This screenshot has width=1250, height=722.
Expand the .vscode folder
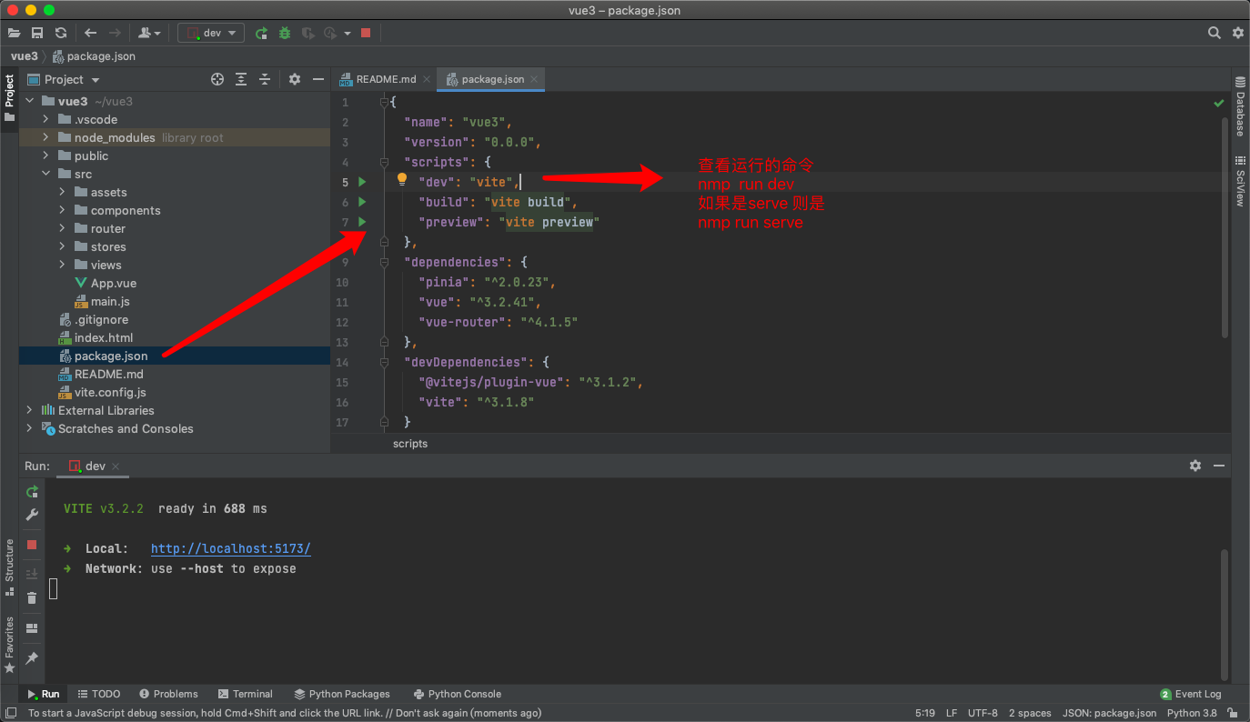point(46,120)
